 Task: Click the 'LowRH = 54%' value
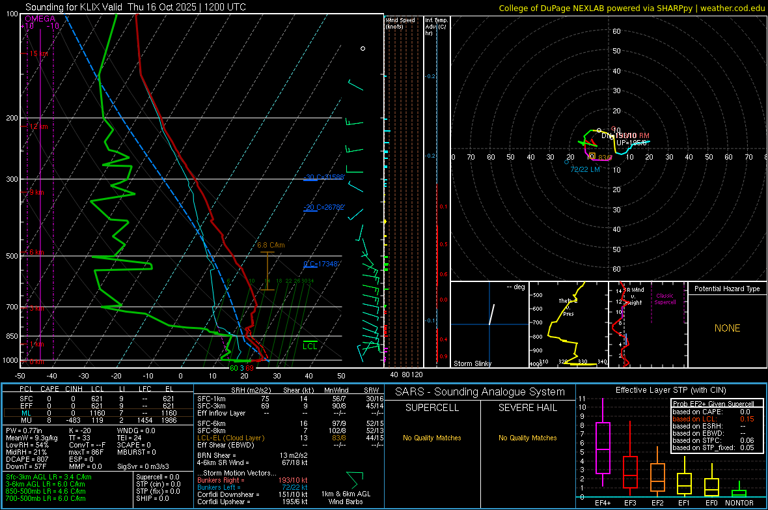pos(27,445)
